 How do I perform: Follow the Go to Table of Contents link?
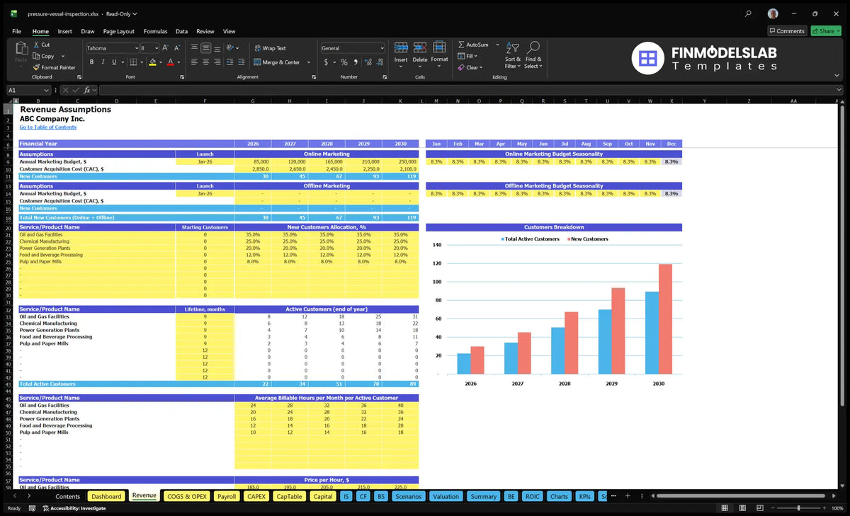[x=47, y=127]
